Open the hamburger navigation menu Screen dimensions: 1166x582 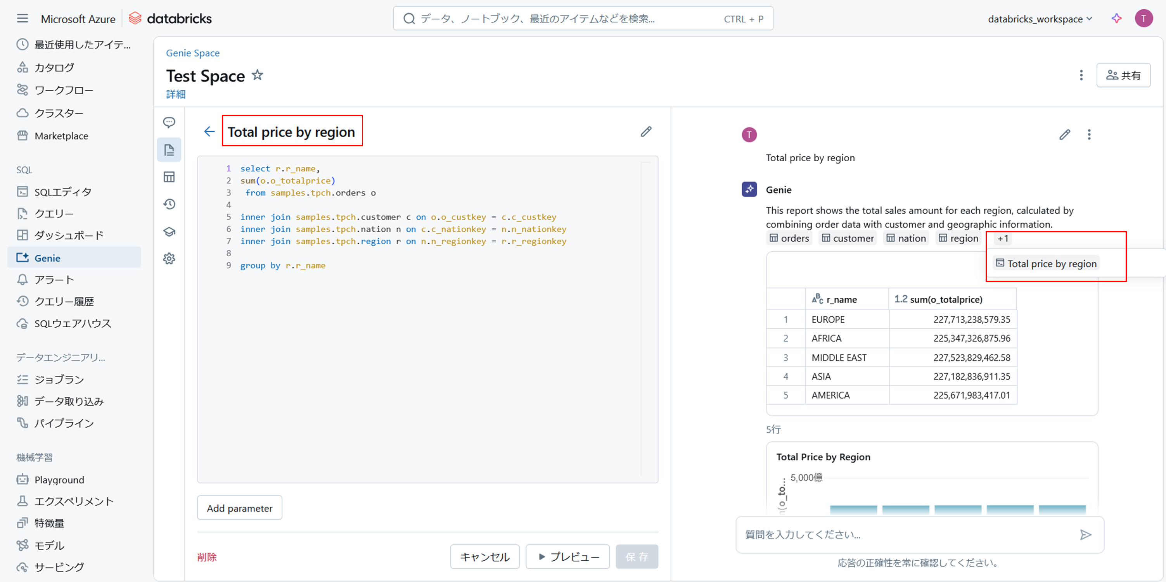22,19
